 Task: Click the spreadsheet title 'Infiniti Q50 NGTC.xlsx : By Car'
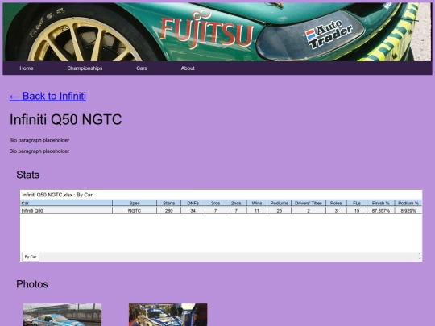coord(57,195)
